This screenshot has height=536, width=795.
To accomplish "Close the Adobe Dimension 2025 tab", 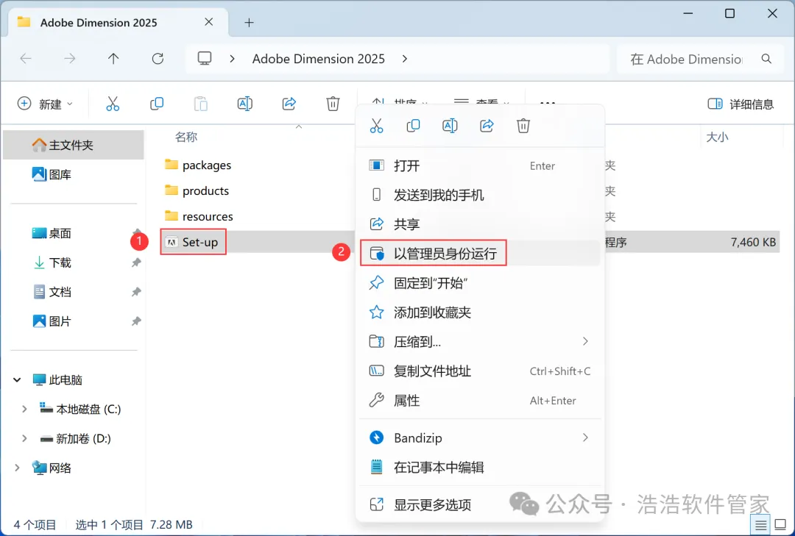I will pyautogui.click(x=209, y=22).
